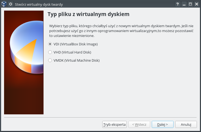Go back with the Wstecz button
Viewport: 201px width, 132px height.
click(x=139, y=124)
